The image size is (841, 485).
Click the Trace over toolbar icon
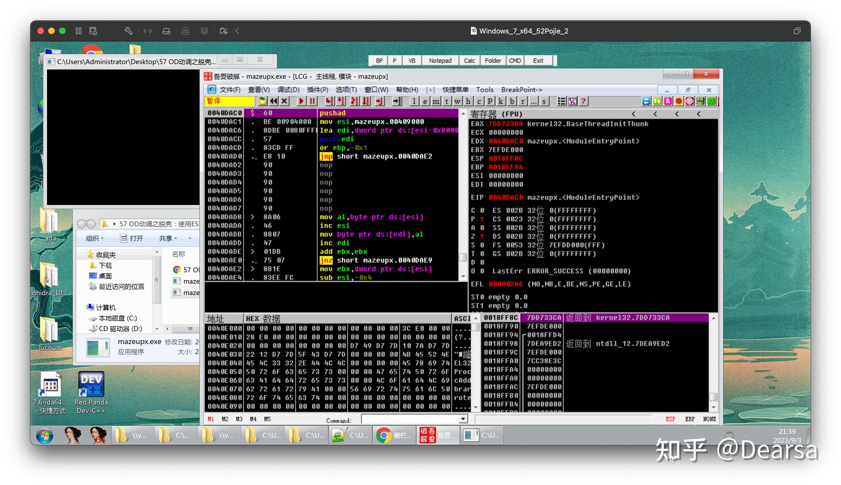tap(366, 101)
